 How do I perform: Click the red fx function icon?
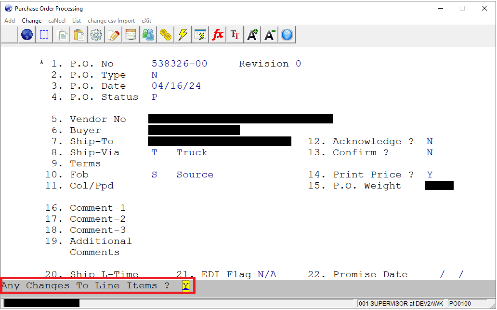(218, 35)
